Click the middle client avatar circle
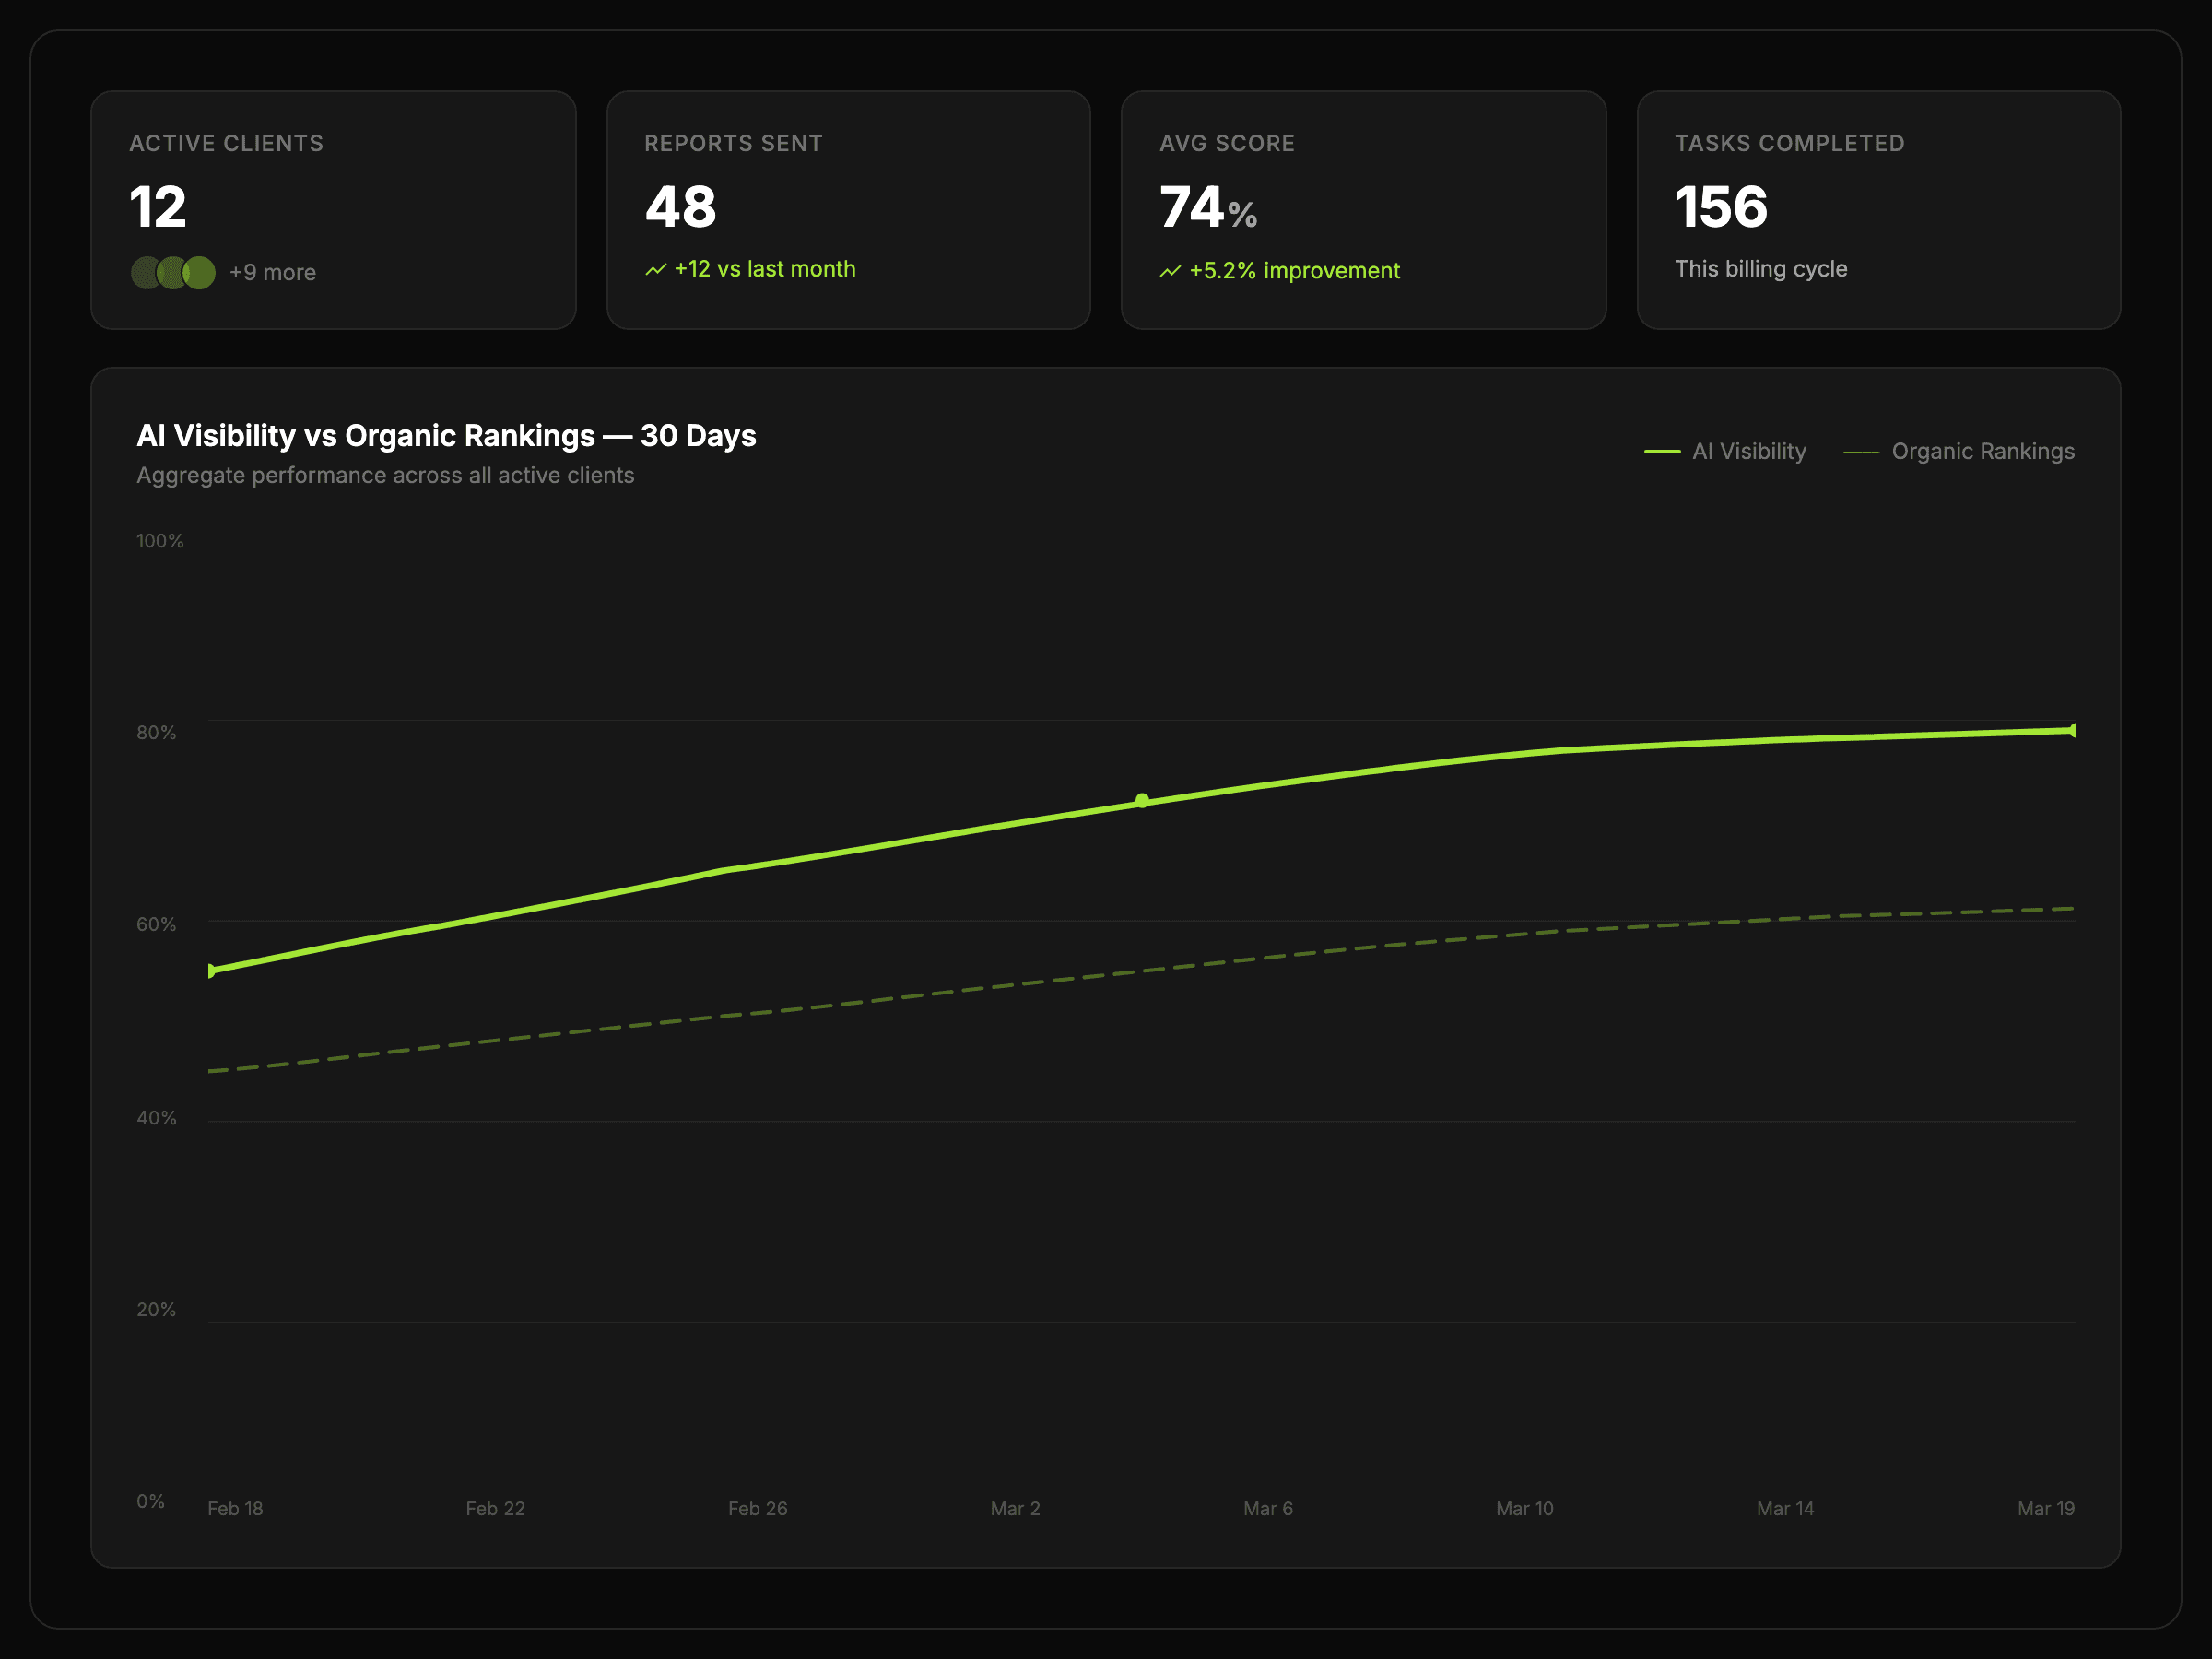Screen dimensions: 2212x1659 (171, 273)
